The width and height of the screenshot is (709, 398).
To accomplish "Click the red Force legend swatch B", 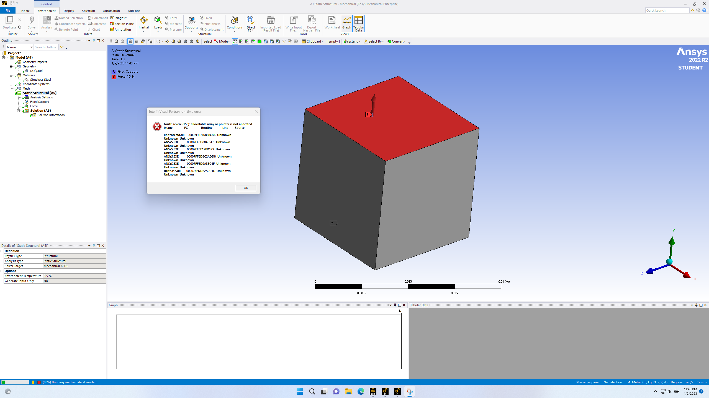I will 114,77.
